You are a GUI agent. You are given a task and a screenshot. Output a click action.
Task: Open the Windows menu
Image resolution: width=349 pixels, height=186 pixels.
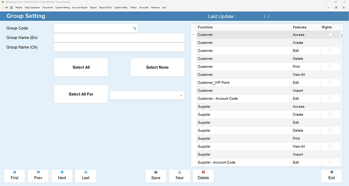pyautogui.click(x=156, y=7)
